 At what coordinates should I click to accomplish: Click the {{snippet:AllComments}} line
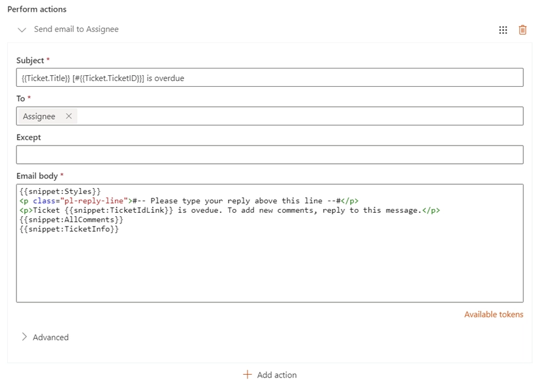[x=71, y=219]
